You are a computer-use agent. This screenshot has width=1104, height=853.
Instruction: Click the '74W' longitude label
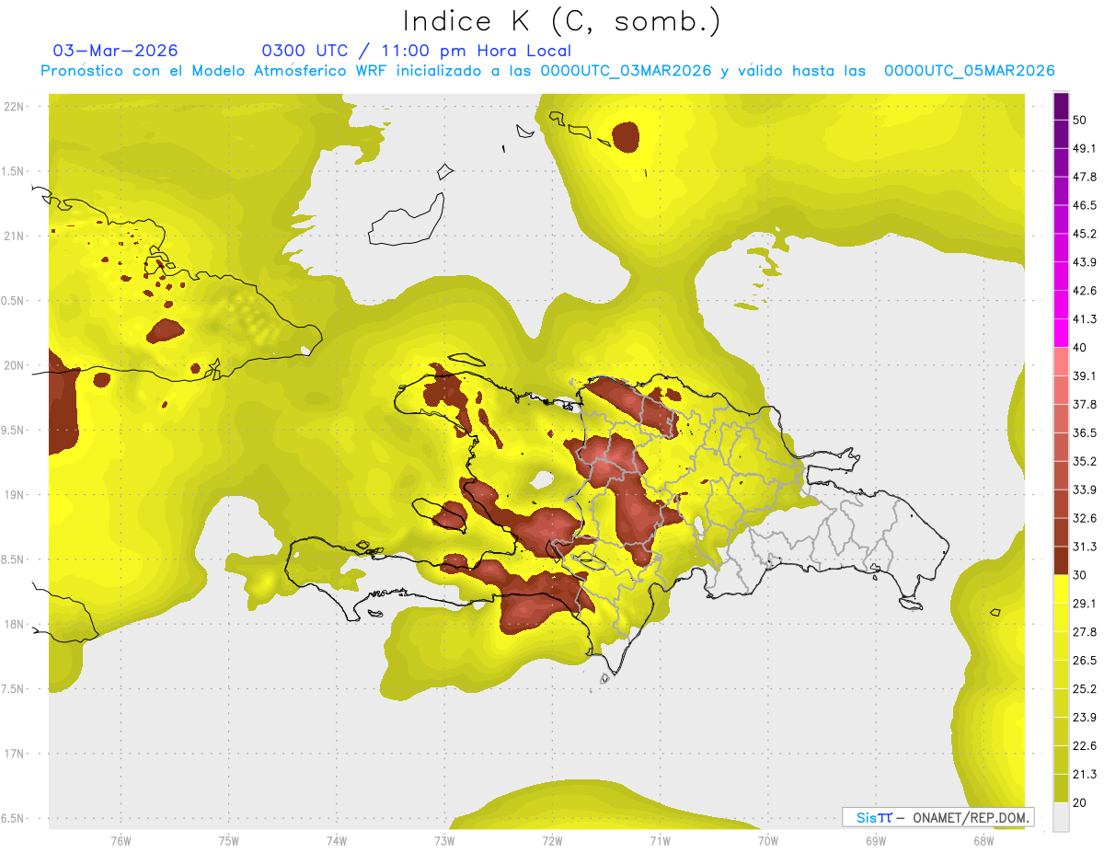click(x=336, y=840)
